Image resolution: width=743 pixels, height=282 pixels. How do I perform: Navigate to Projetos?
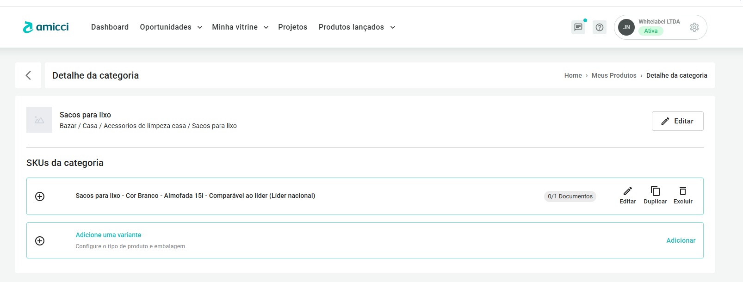tap(292, 27)
